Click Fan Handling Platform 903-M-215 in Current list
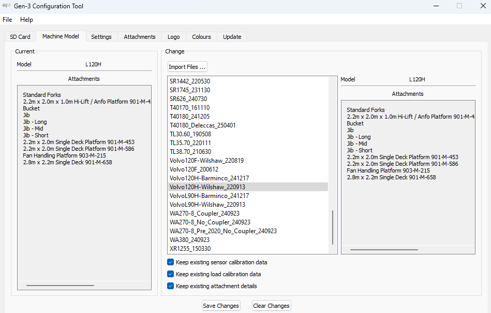 click(65, 155)
